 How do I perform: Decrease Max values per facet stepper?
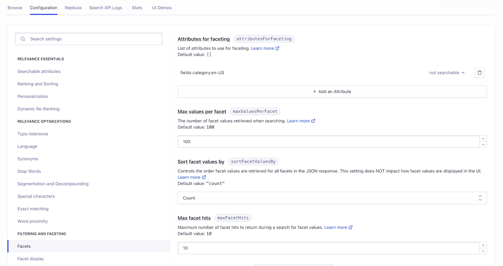[483, 145]
